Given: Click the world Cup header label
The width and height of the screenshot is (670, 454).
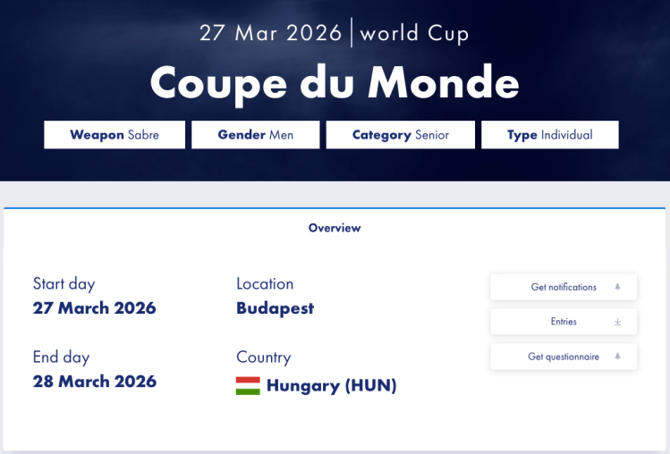Looking at the screenshot, I should click(x=414, y=34).
